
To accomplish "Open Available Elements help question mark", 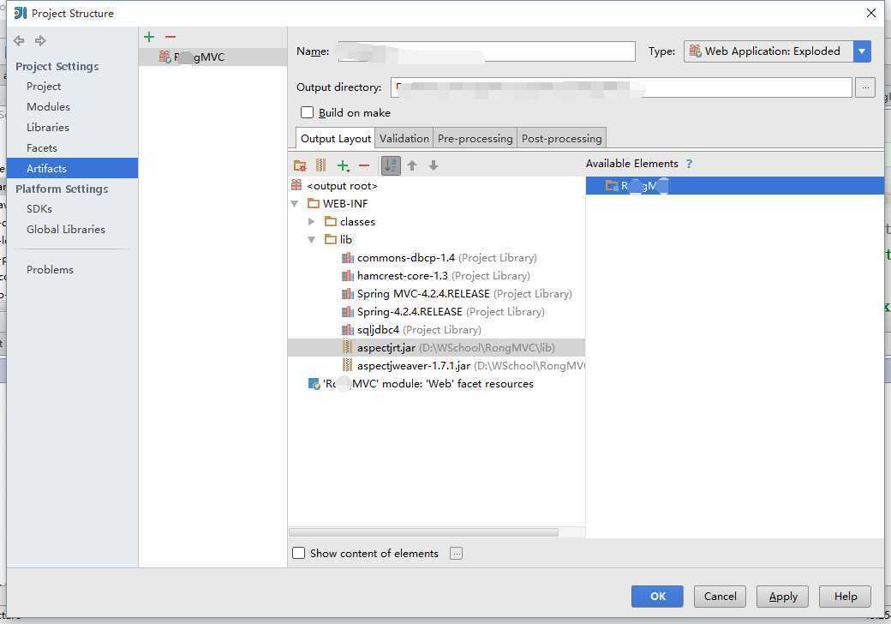I will coord(690,164).
